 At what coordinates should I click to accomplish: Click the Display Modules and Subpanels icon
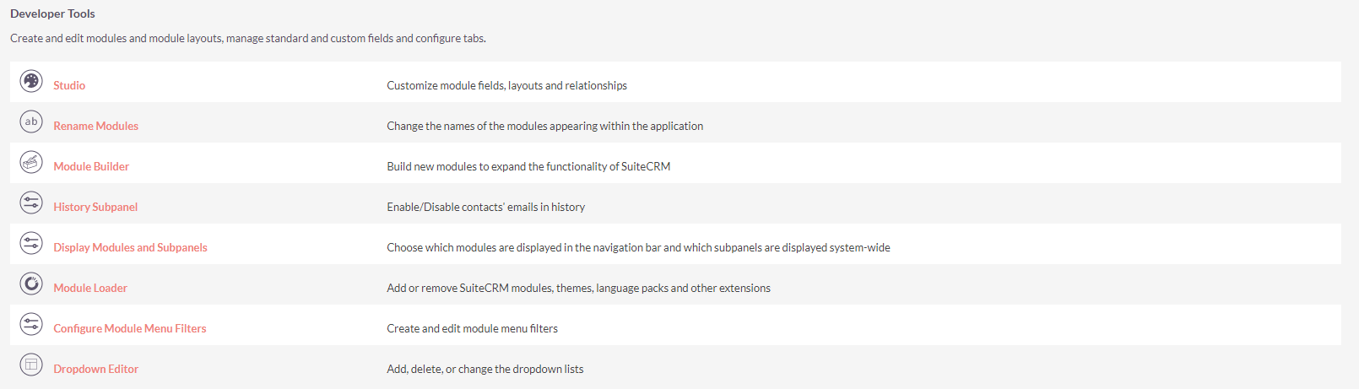31,243
